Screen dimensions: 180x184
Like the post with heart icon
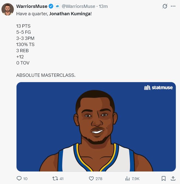pos(92,179)
